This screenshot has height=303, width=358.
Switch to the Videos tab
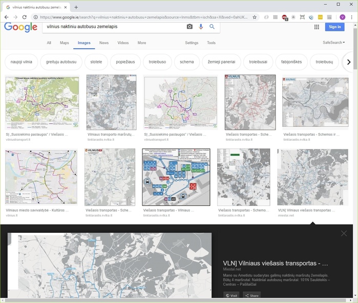tap(123, 42)
